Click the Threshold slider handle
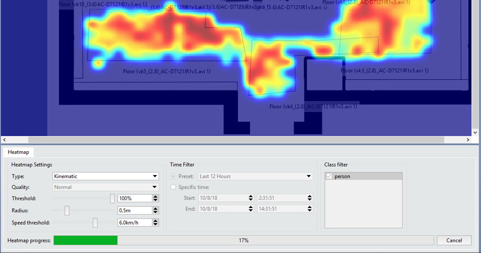This screenshot has height=253, width=481. point(113,199)
